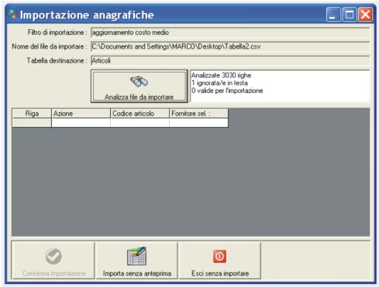Select the Azione column header
The height and width of the screenshot is (287, 379).
[81, 114]
